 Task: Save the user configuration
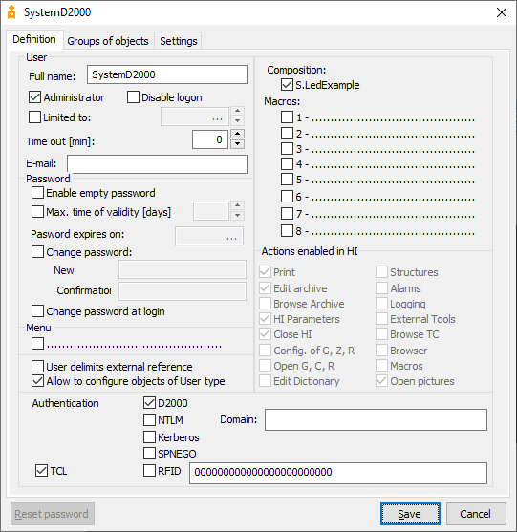[410, 514]
